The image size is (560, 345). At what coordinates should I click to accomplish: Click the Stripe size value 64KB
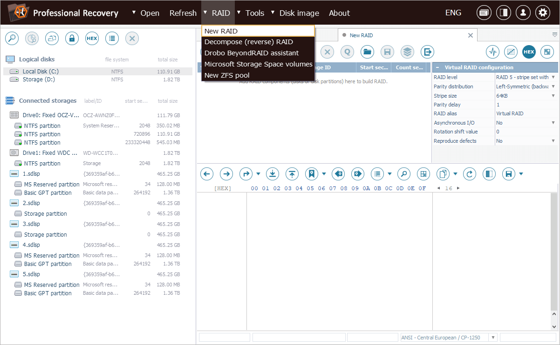pyautogui.click(x=502, y=96)
